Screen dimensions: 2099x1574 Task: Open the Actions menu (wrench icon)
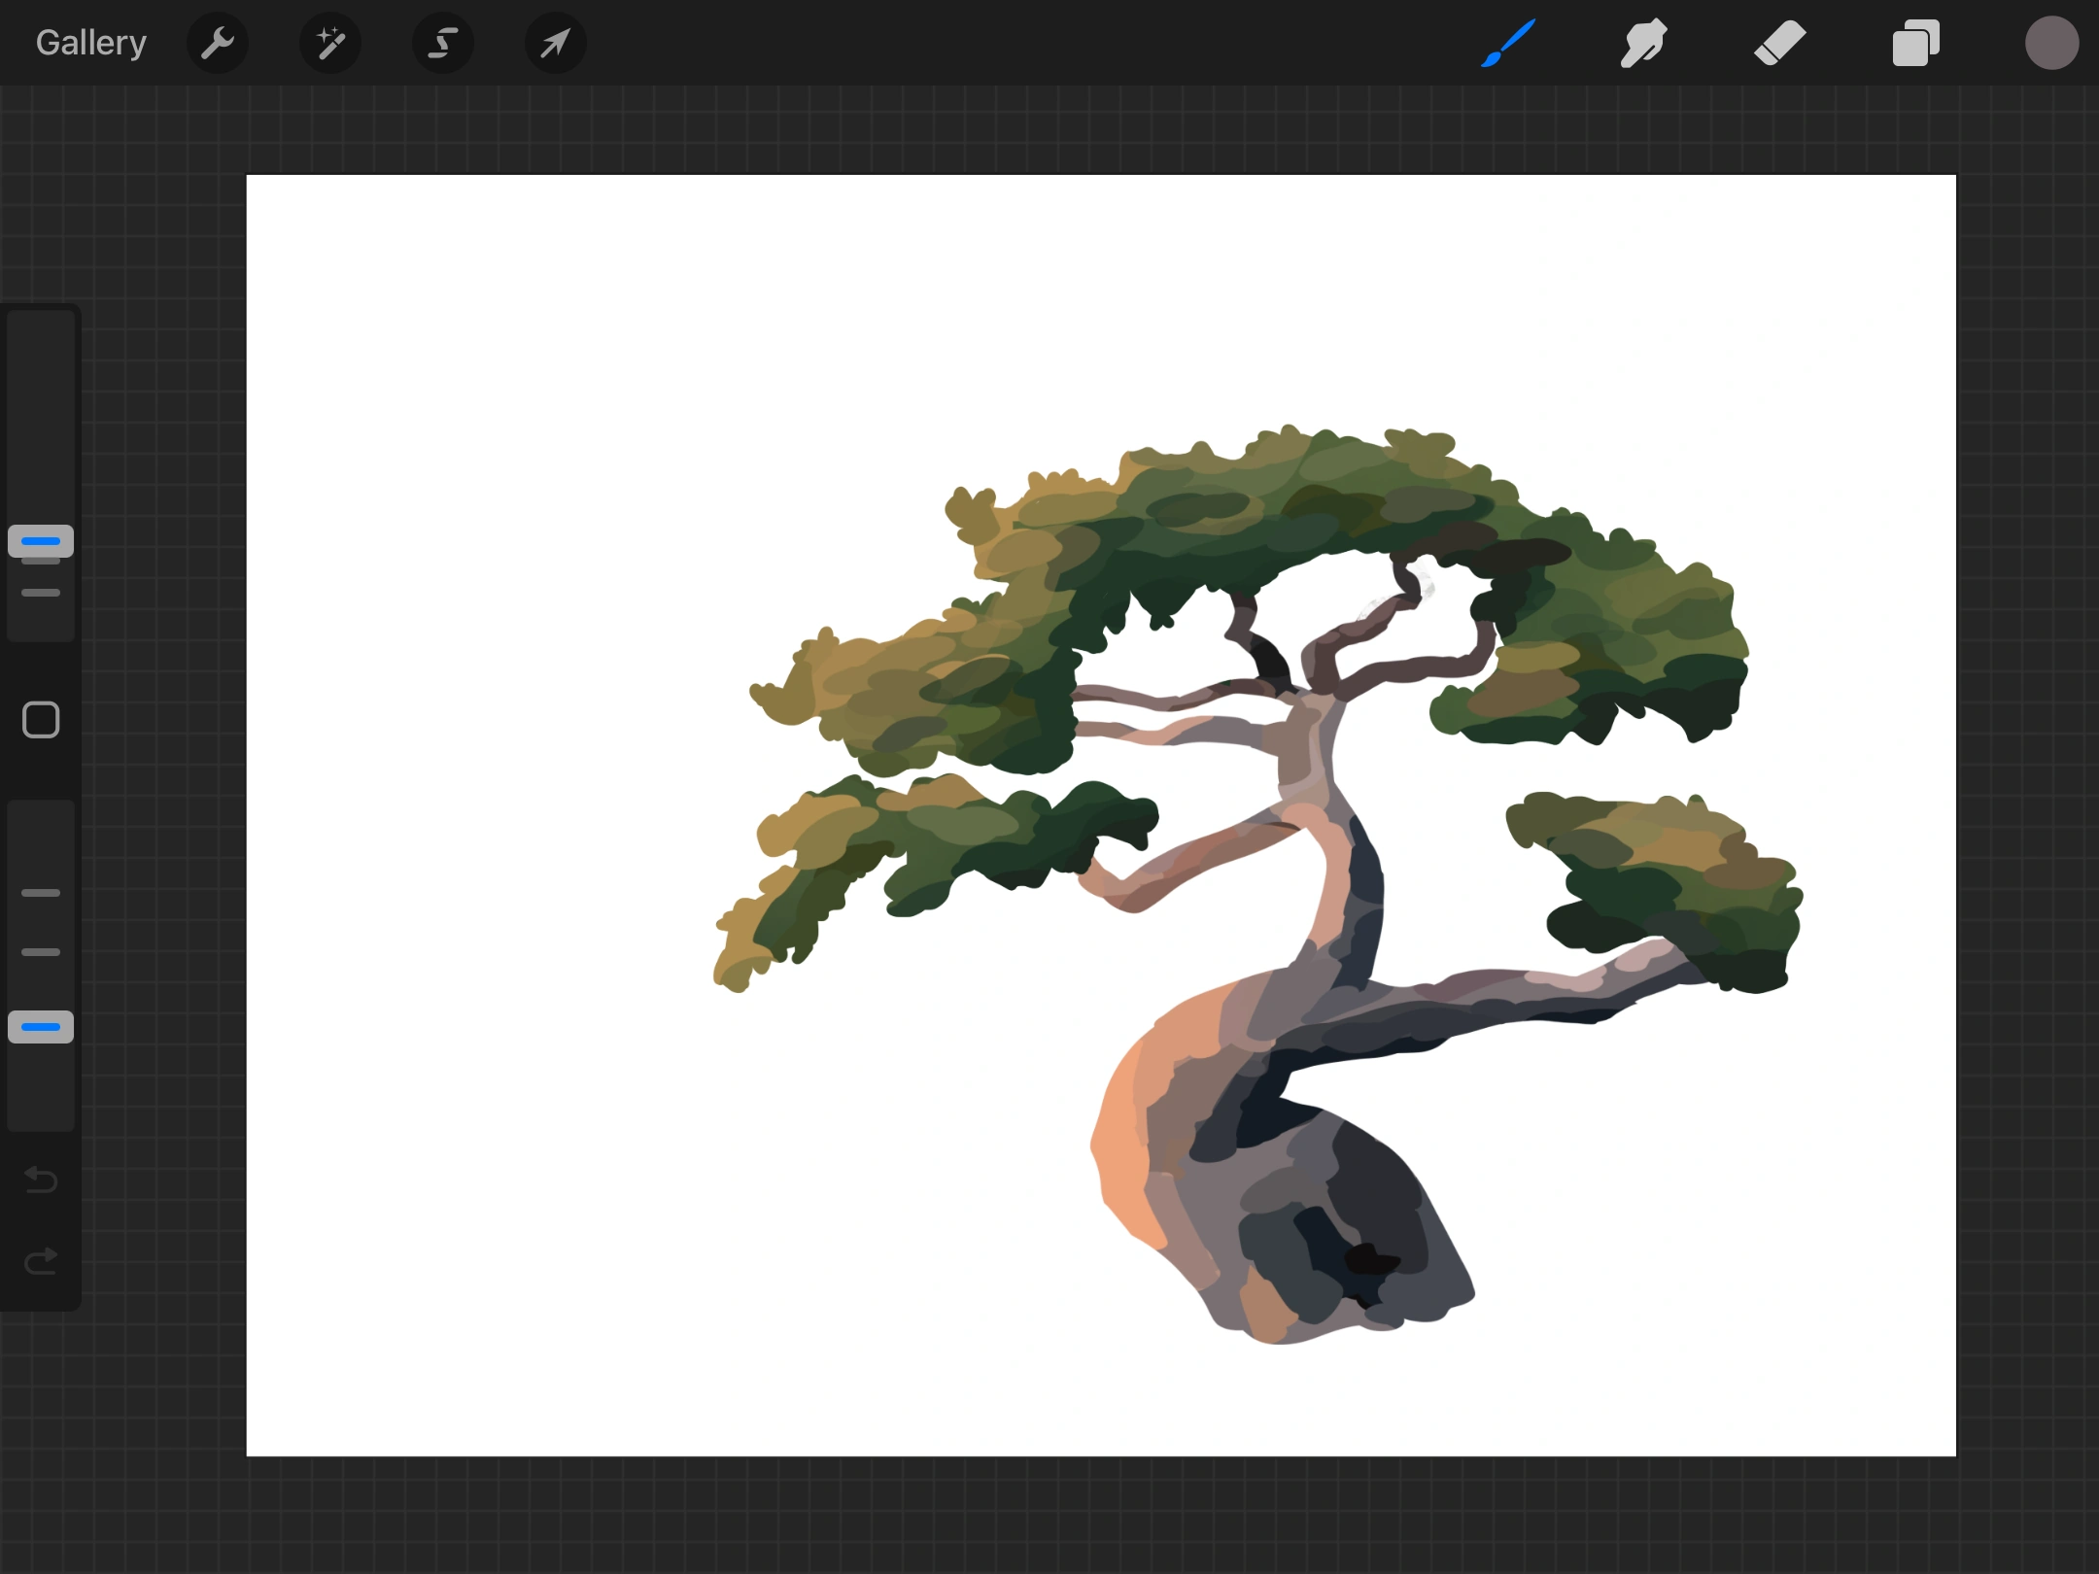[218, 42]
